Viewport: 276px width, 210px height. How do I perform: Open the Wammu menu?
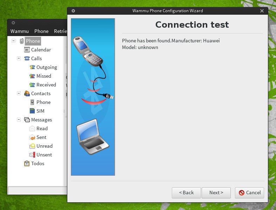point(20,31)
